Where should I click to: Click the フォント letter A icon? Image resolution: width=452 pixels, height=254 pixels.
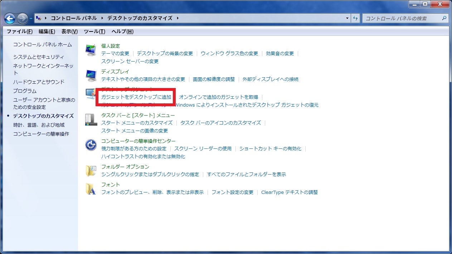[x=91, y=189]
